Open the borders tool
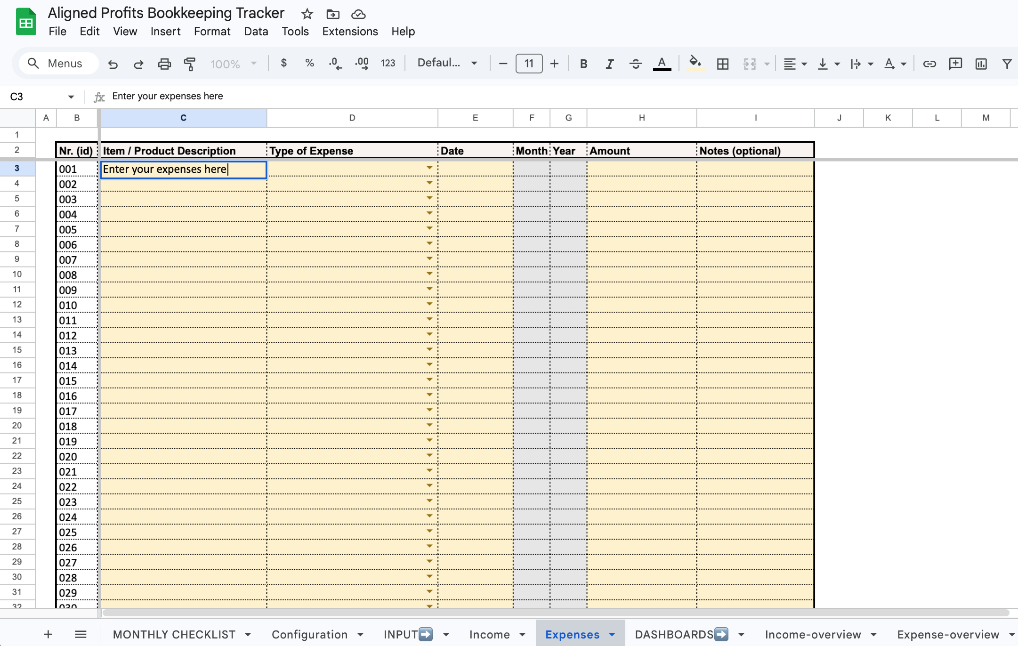1018x646 pixels. point(722,64)
